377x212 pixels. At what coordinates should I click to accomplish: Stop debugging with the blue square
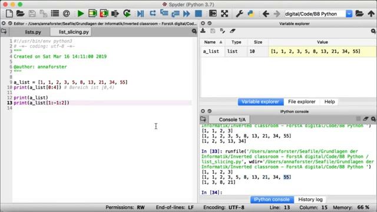tap(199, 14)
